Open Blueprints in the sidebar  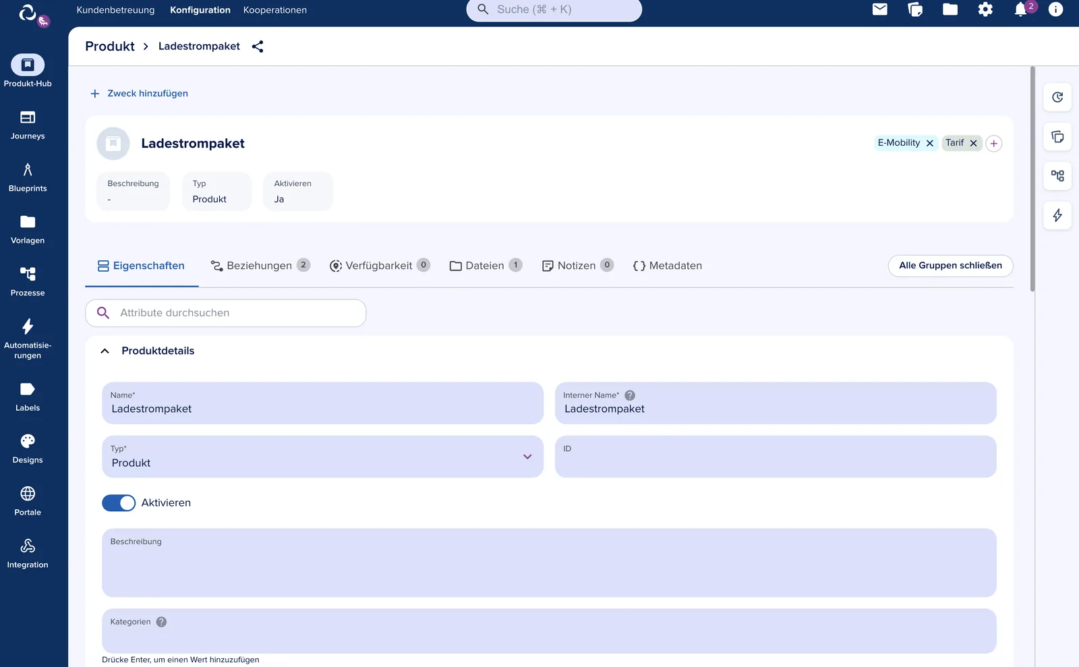[28, 178]
